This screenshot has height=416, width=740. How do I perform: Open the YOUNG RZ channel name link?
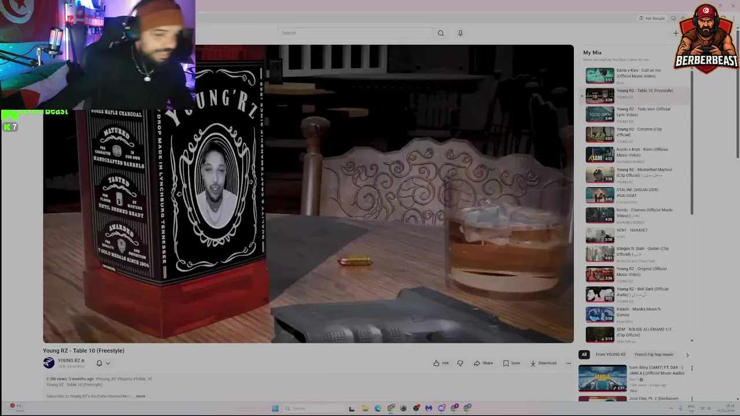[69, 361]
